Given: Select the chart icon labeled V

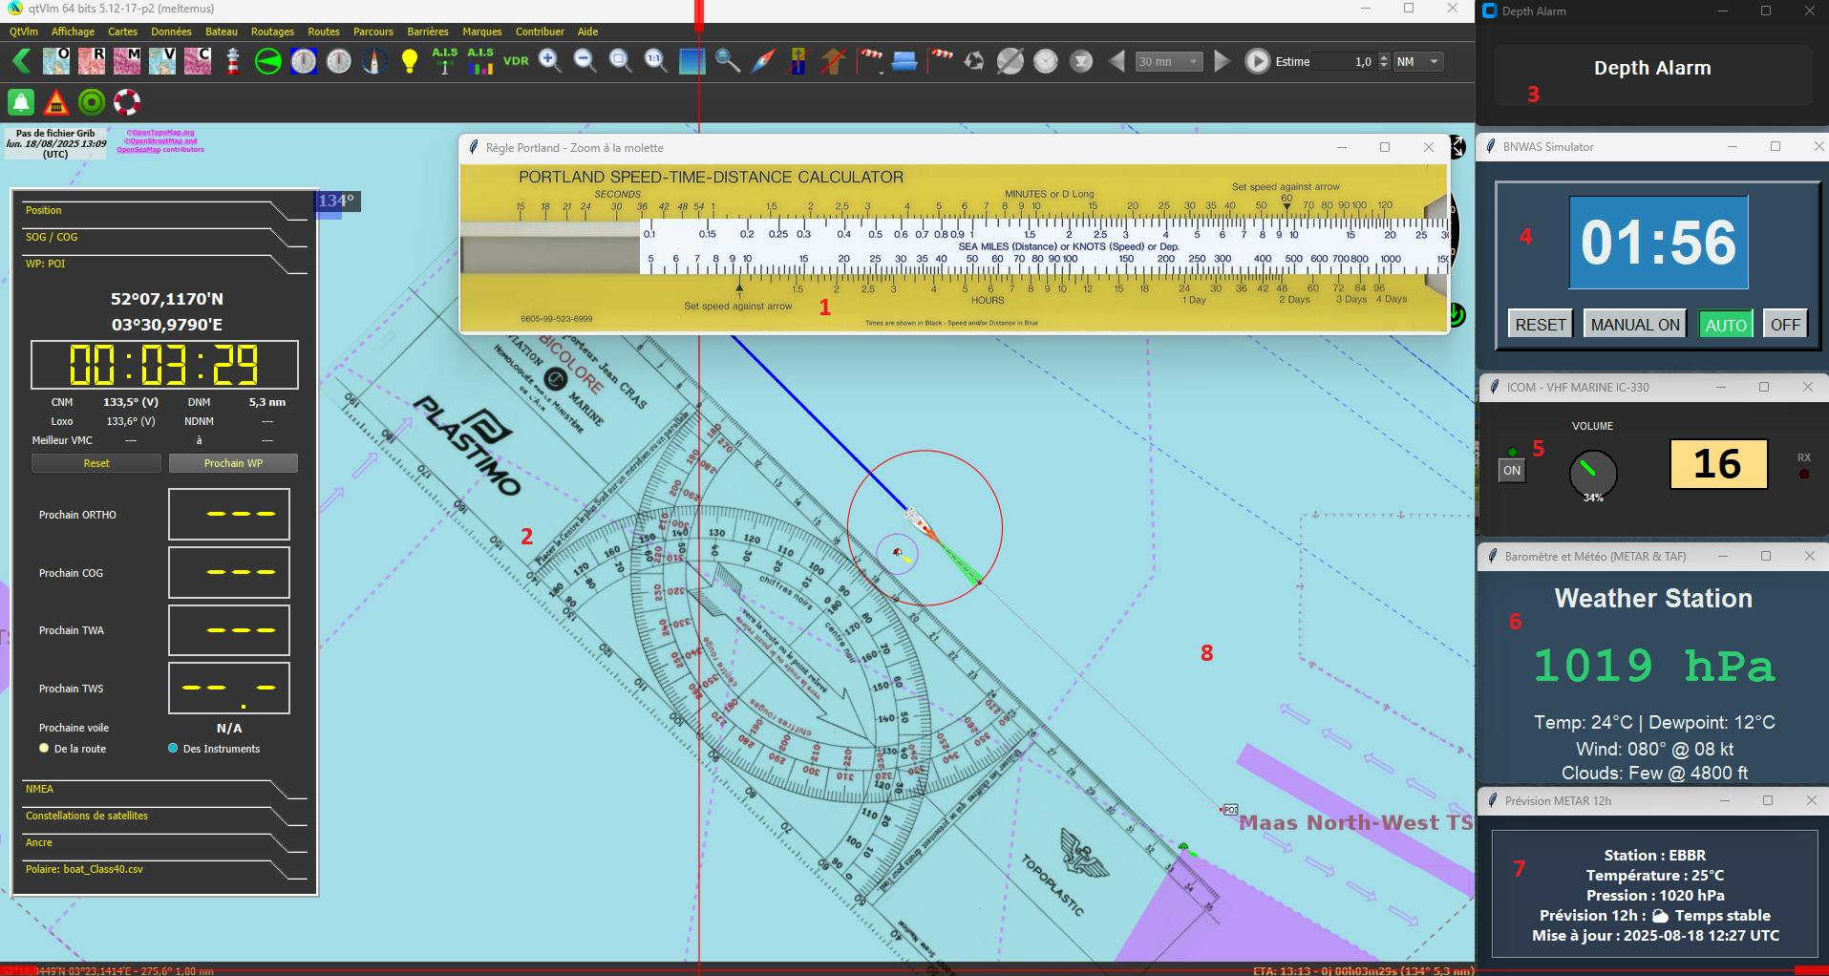Looking at the screenshot, I should pyautogui.click(x=162, y=61).
